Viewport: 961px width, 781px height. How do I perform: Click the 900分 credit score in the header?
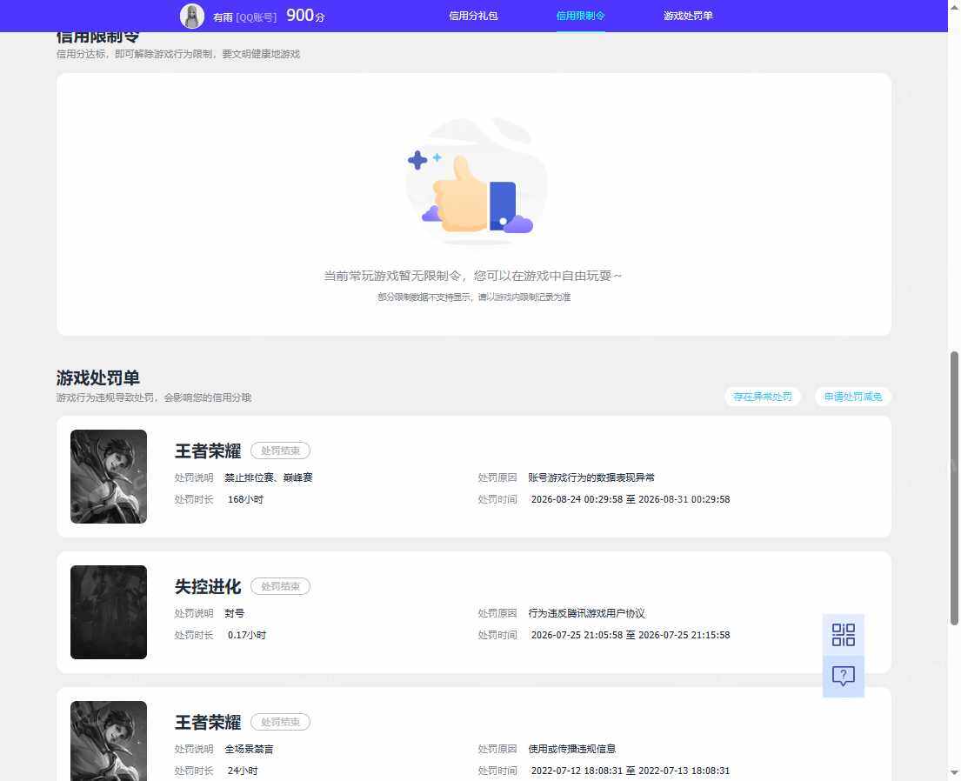click(305, 16)
